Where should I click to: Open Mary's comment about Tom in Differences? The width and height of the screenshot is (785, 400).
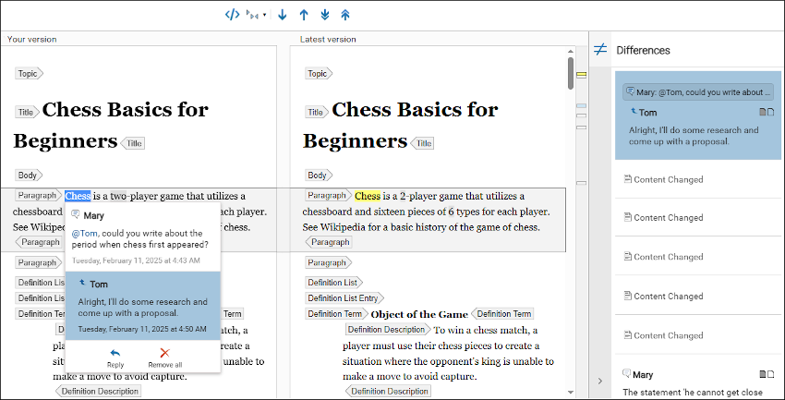[698, 92]
